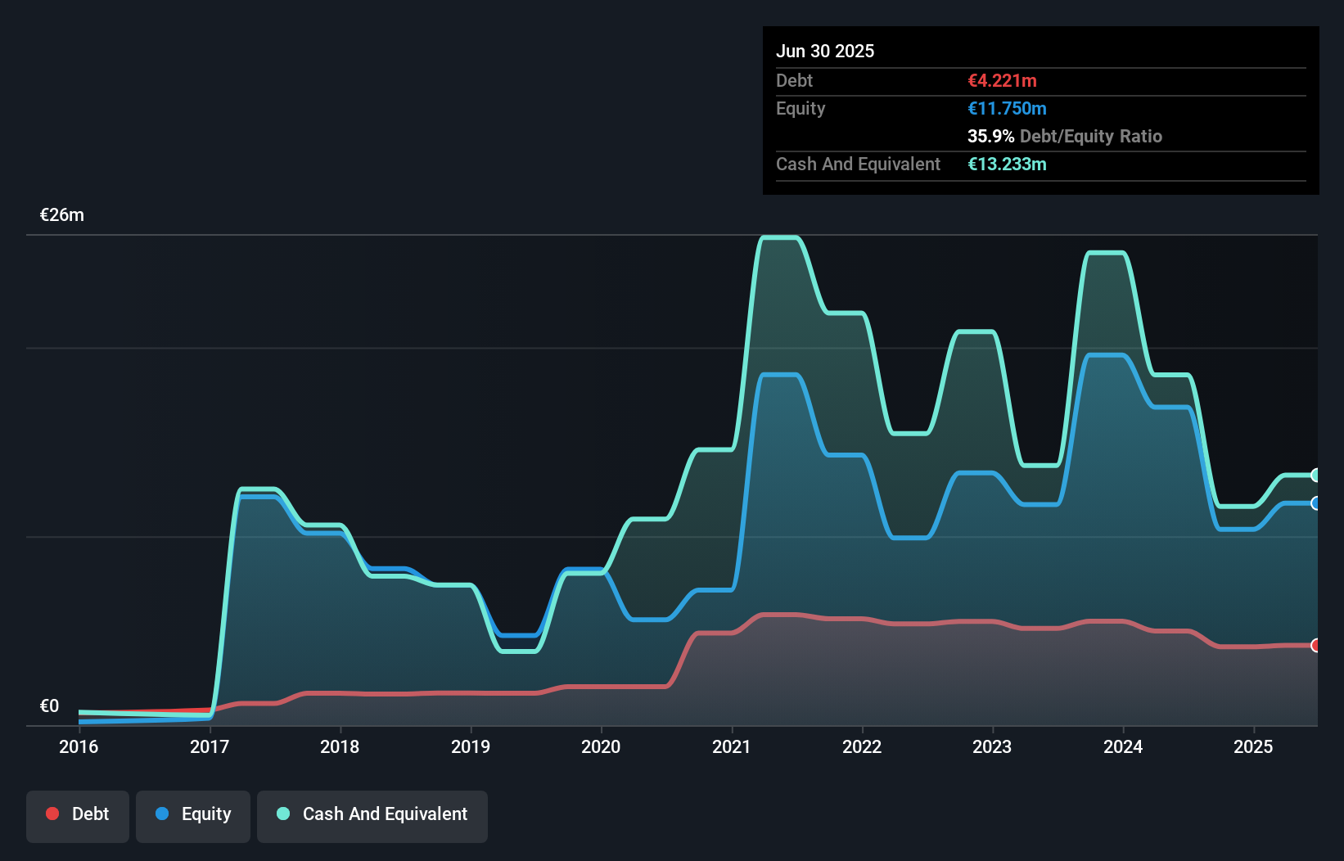Click the 2025 year label on the axis

tap(1253, 746)
